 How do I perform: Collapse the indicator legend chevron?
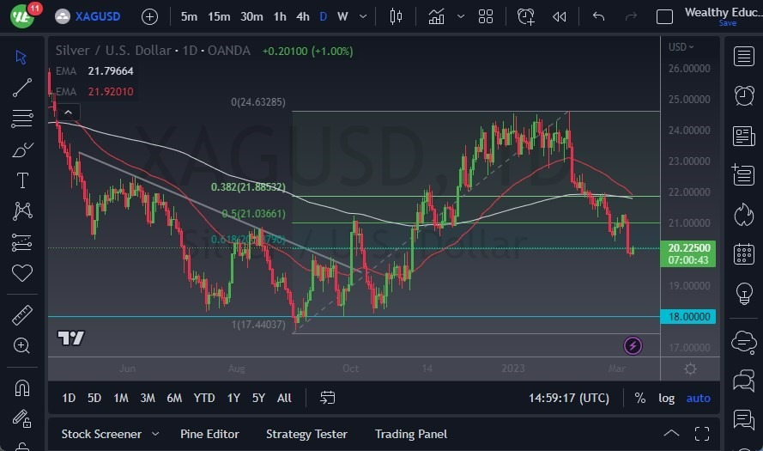[x=68, y=111]
